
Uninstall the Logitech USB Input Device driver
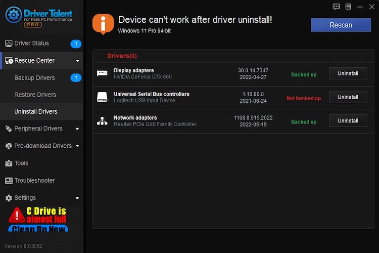pos(348,97)
